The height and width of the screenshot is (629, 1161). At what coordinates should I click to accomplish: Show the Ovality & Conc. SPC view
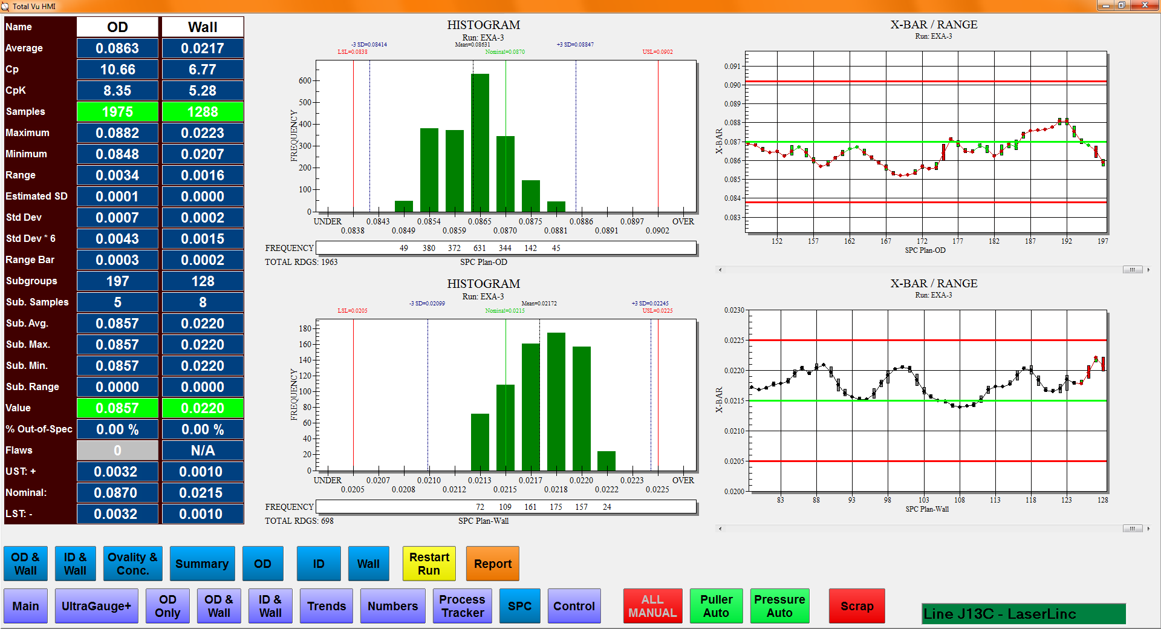tap(132, 564)
